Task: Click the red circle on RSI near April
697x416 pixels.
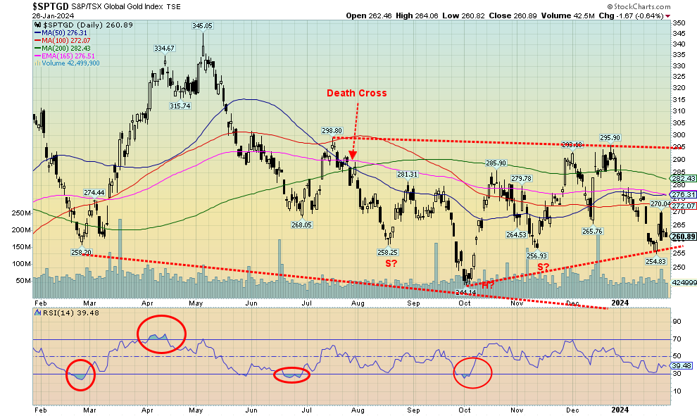Action: (x=163, y=333)
